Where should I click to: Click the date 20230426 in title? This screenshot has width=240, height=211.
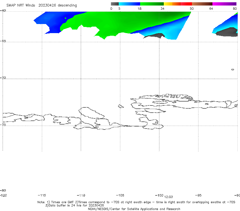(x=47, y=5)
